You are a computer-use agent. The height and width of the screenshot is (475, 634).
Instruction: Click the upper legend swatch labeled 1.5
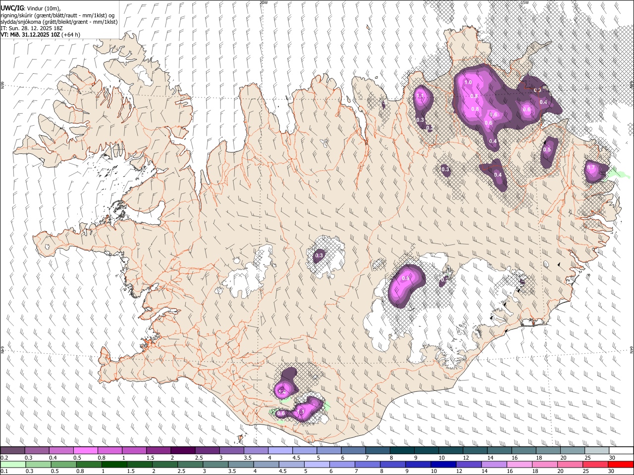[x=158, y=451]
